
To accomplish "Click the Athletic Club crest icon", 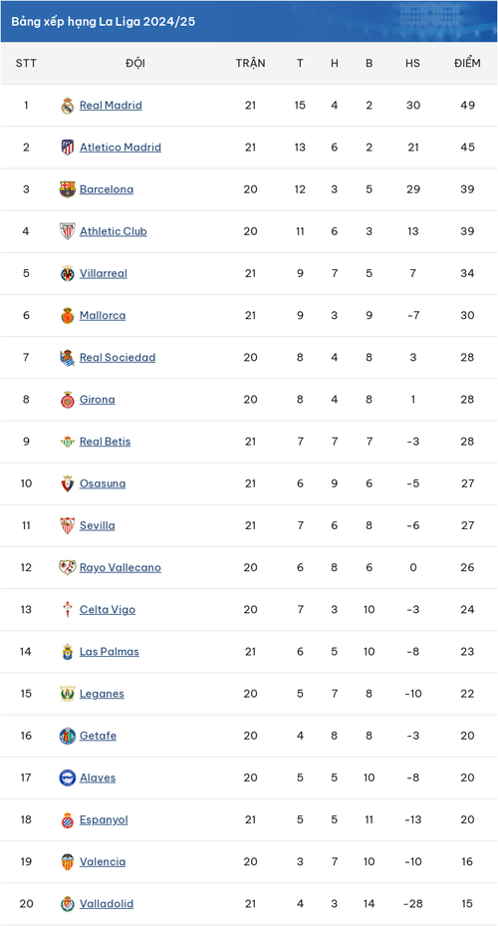I will 68,231.
